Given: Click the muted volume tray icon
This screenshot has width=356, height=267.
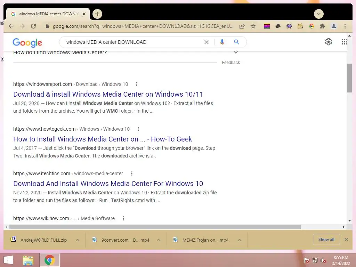Looking at the screenshot, I should click(x=323, y=260).
